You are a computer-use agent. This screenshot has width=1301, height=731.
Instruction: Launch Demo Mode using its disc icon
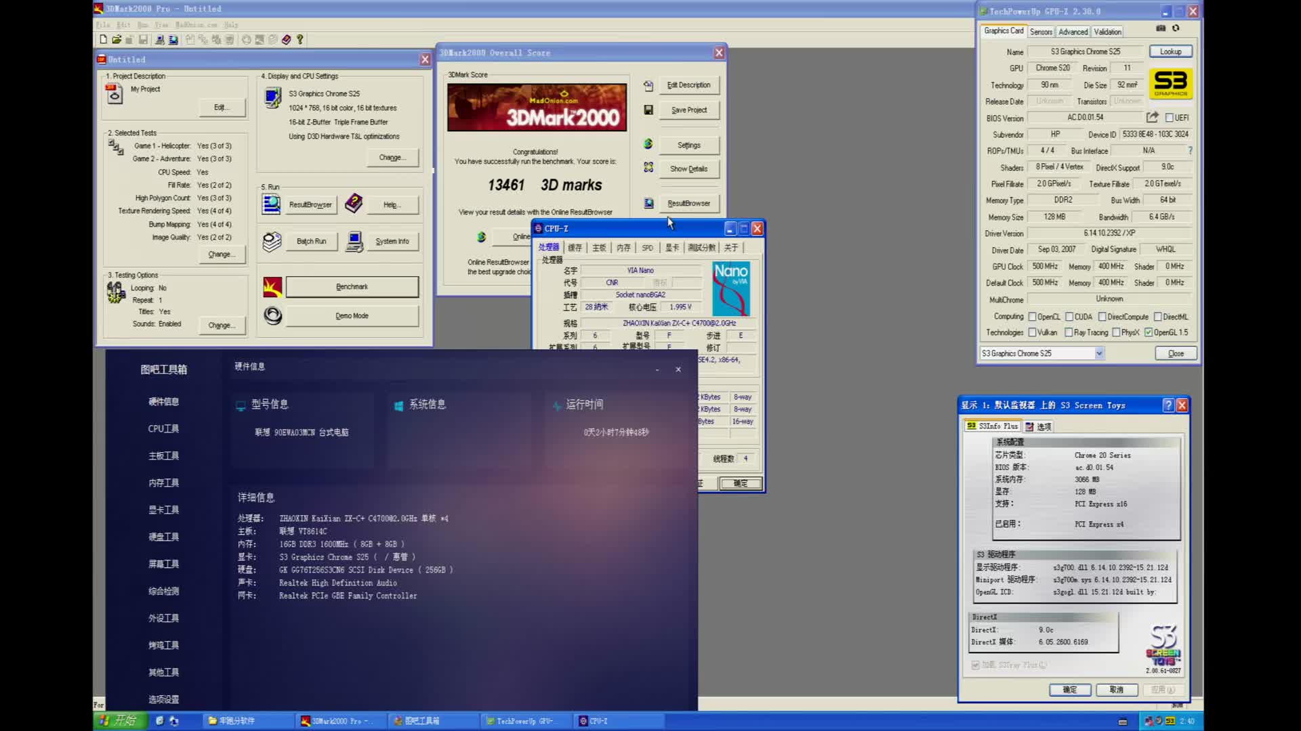tap(273, 315)
